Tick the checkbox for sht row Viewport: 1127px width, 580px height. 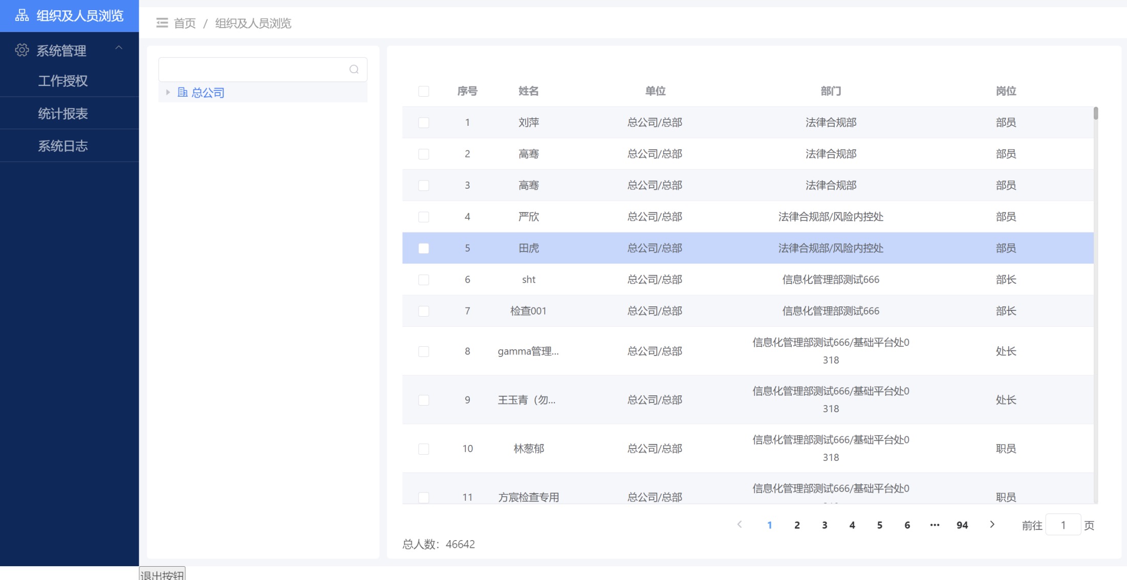[x=424, y=280]
